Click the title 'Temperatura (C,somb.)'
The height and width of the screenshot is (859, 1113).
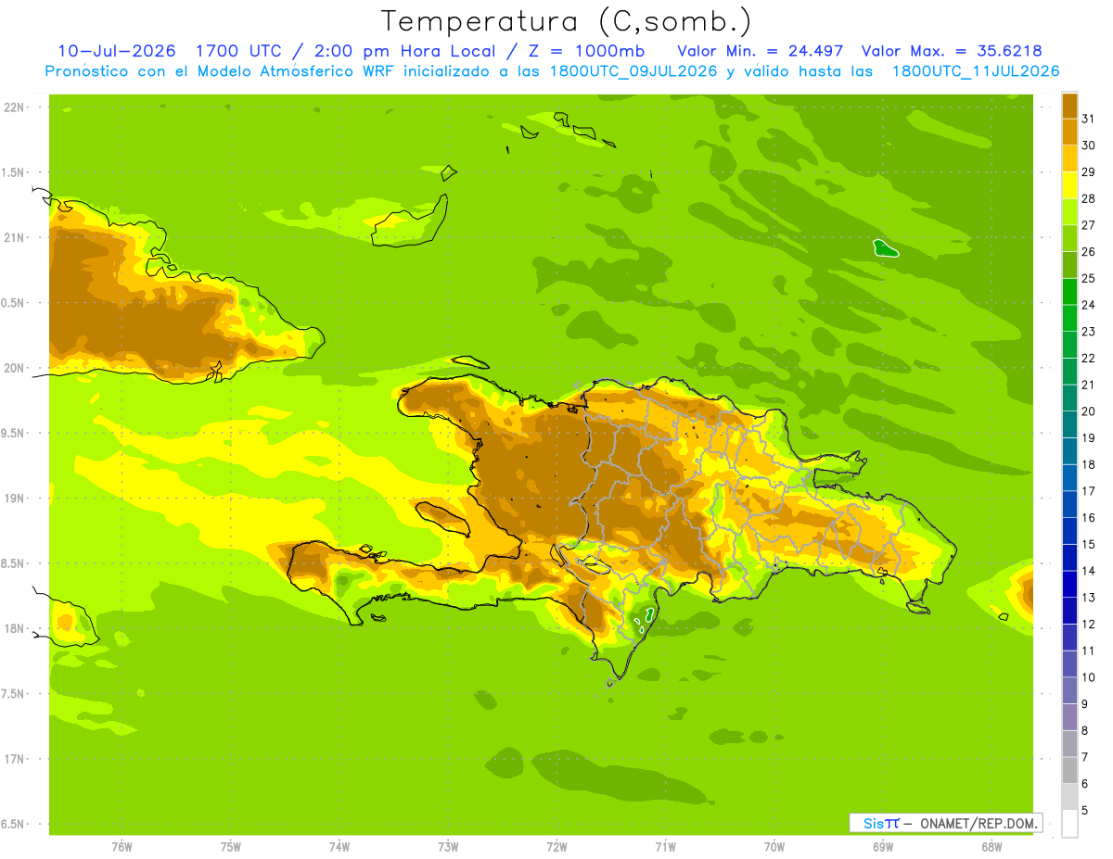tap(567, 21)
